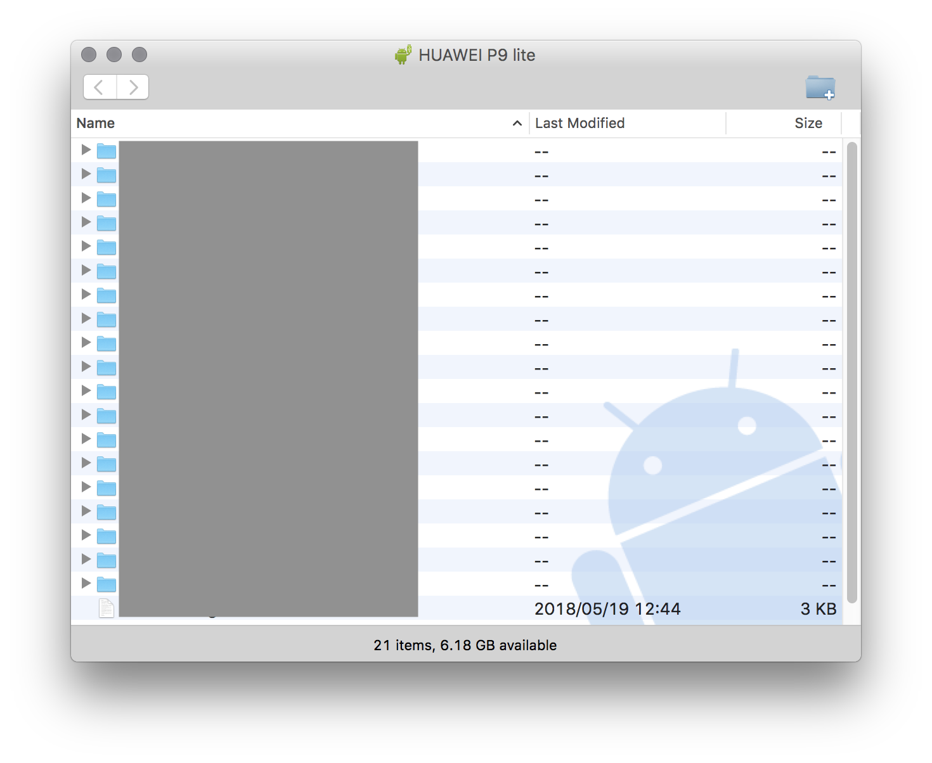932x763 pixels.
Task: Minimize the HUAWEI P9 lite window
Action: 114,54
